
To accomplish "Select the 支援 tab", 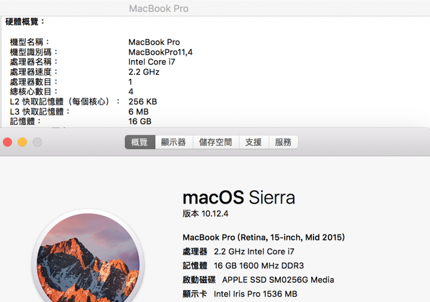I will click(x=254, y=142).
